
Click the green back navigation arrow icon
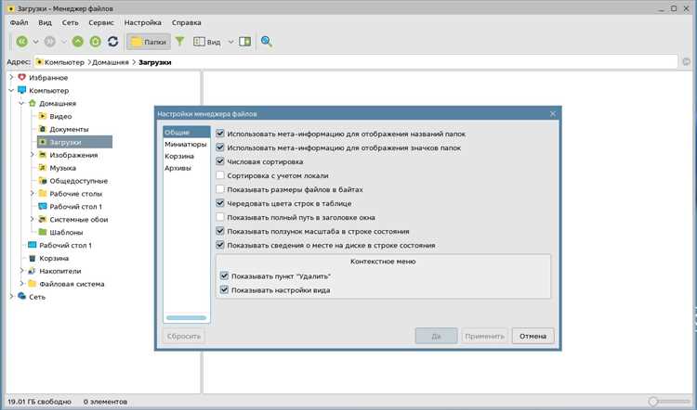[x=21, y=42]
